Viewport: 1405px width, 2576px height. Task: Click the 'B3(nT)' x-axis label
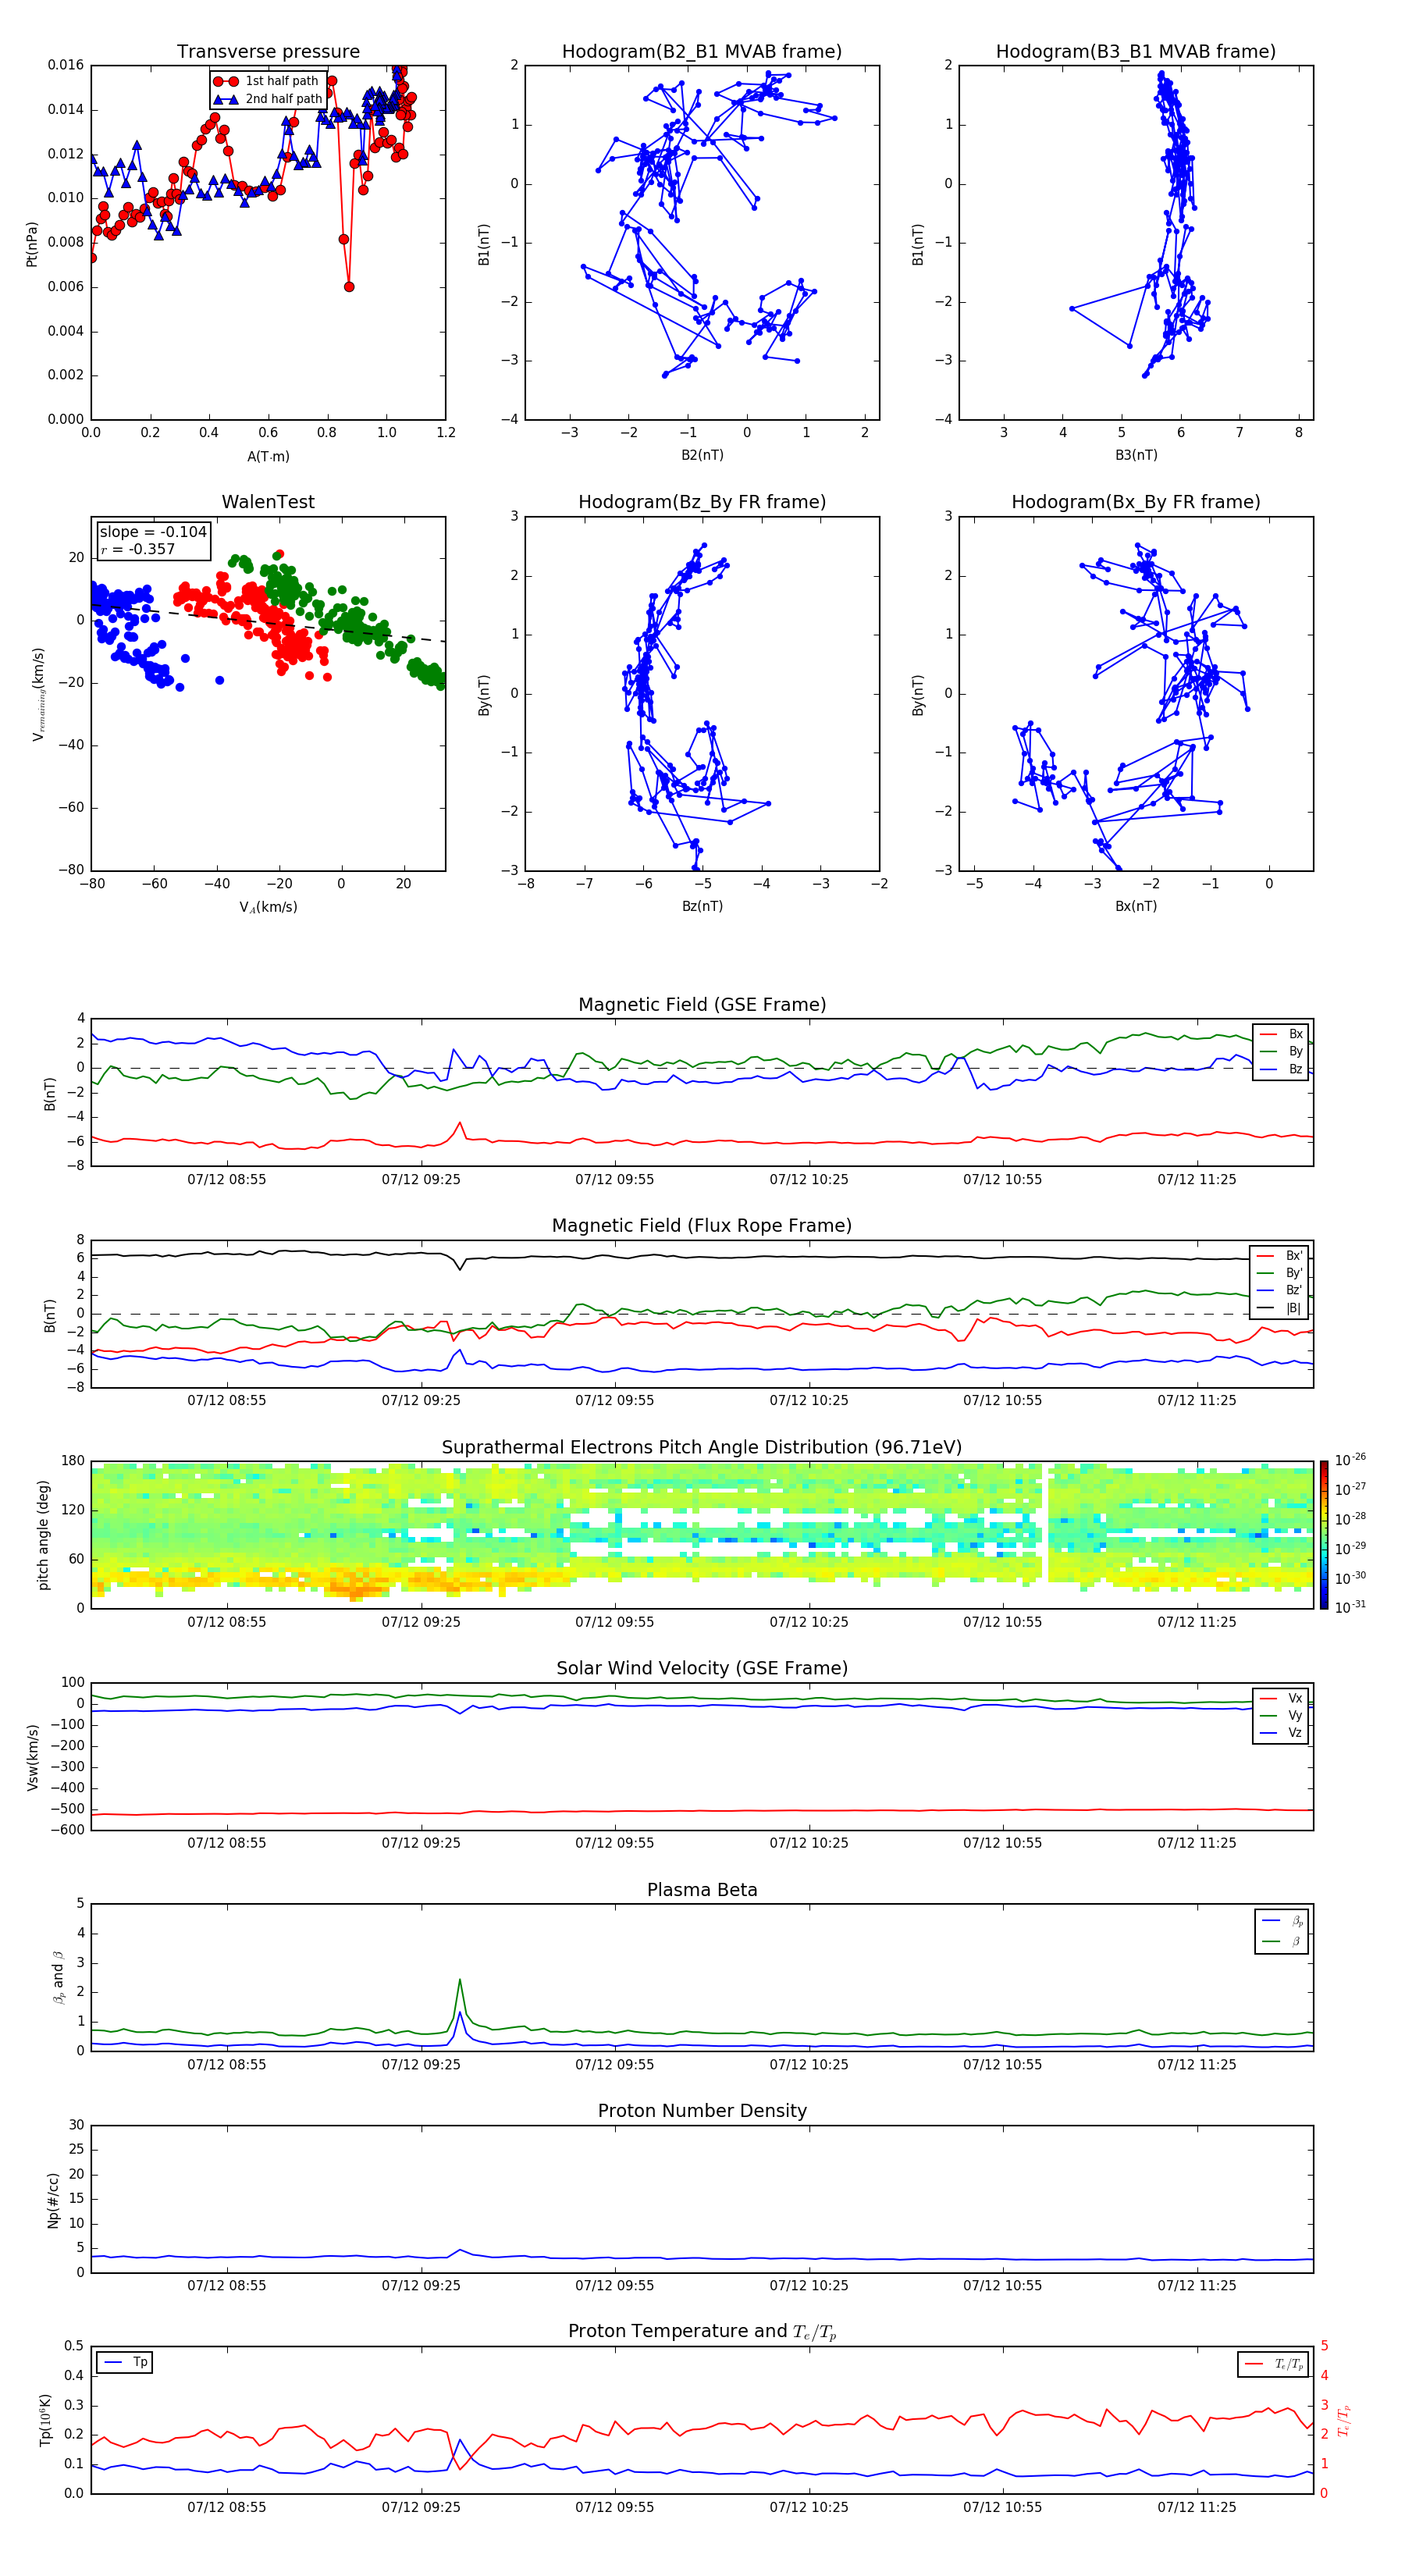tap(1136, 455)
